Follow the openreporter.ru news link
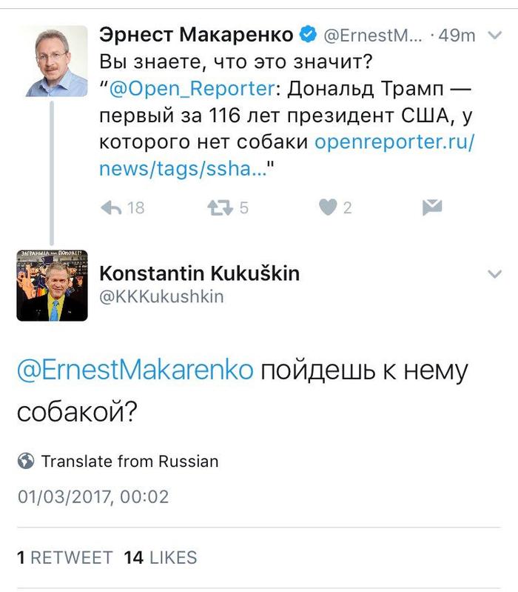 pos(286,156)
